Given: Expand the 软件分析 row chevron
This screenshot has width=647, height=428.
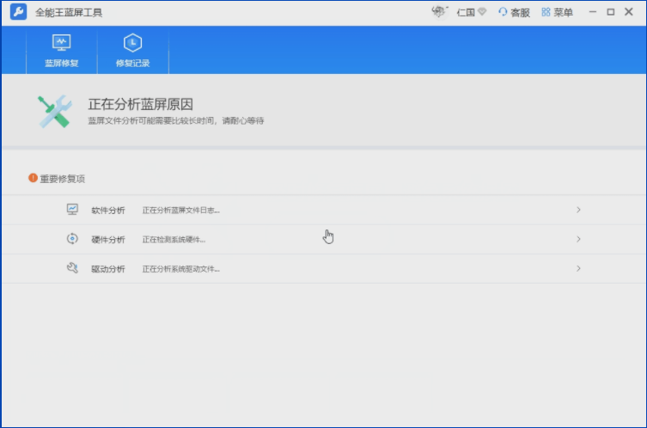Looking at the screenshot, I should [x=578, y=210].
